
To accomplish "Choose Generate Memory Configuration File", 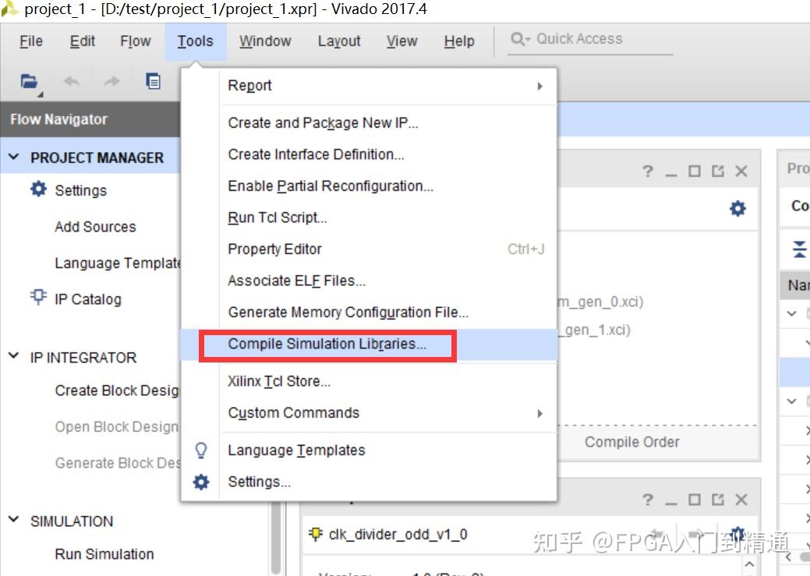I will point(369,312).
